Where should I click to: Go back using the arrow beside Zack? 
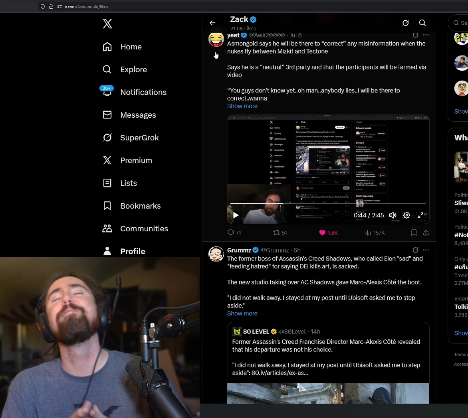point(212,23)
